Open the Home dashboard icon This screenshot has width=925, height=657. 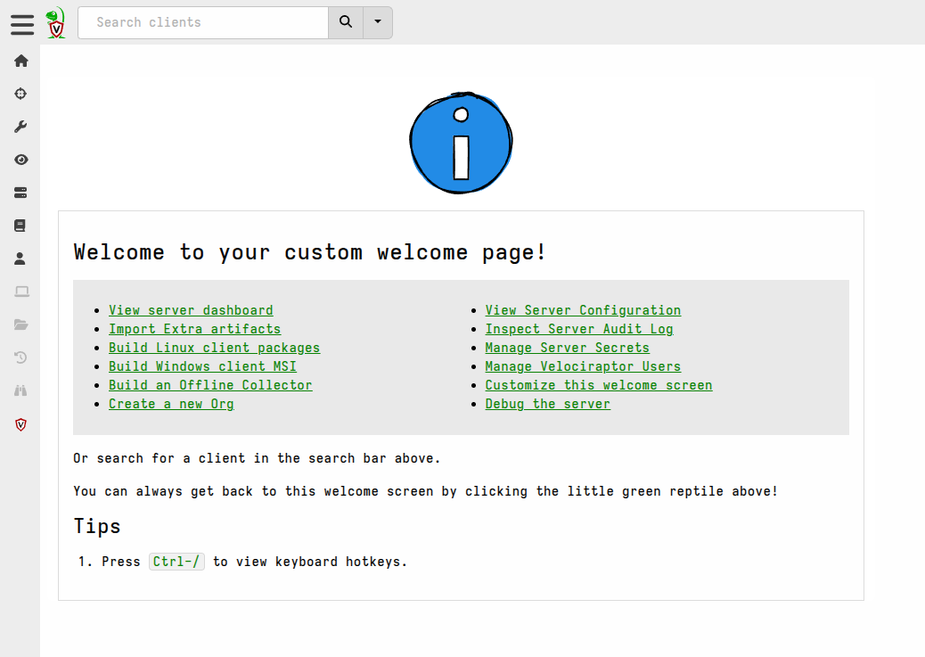coord(20,61)
